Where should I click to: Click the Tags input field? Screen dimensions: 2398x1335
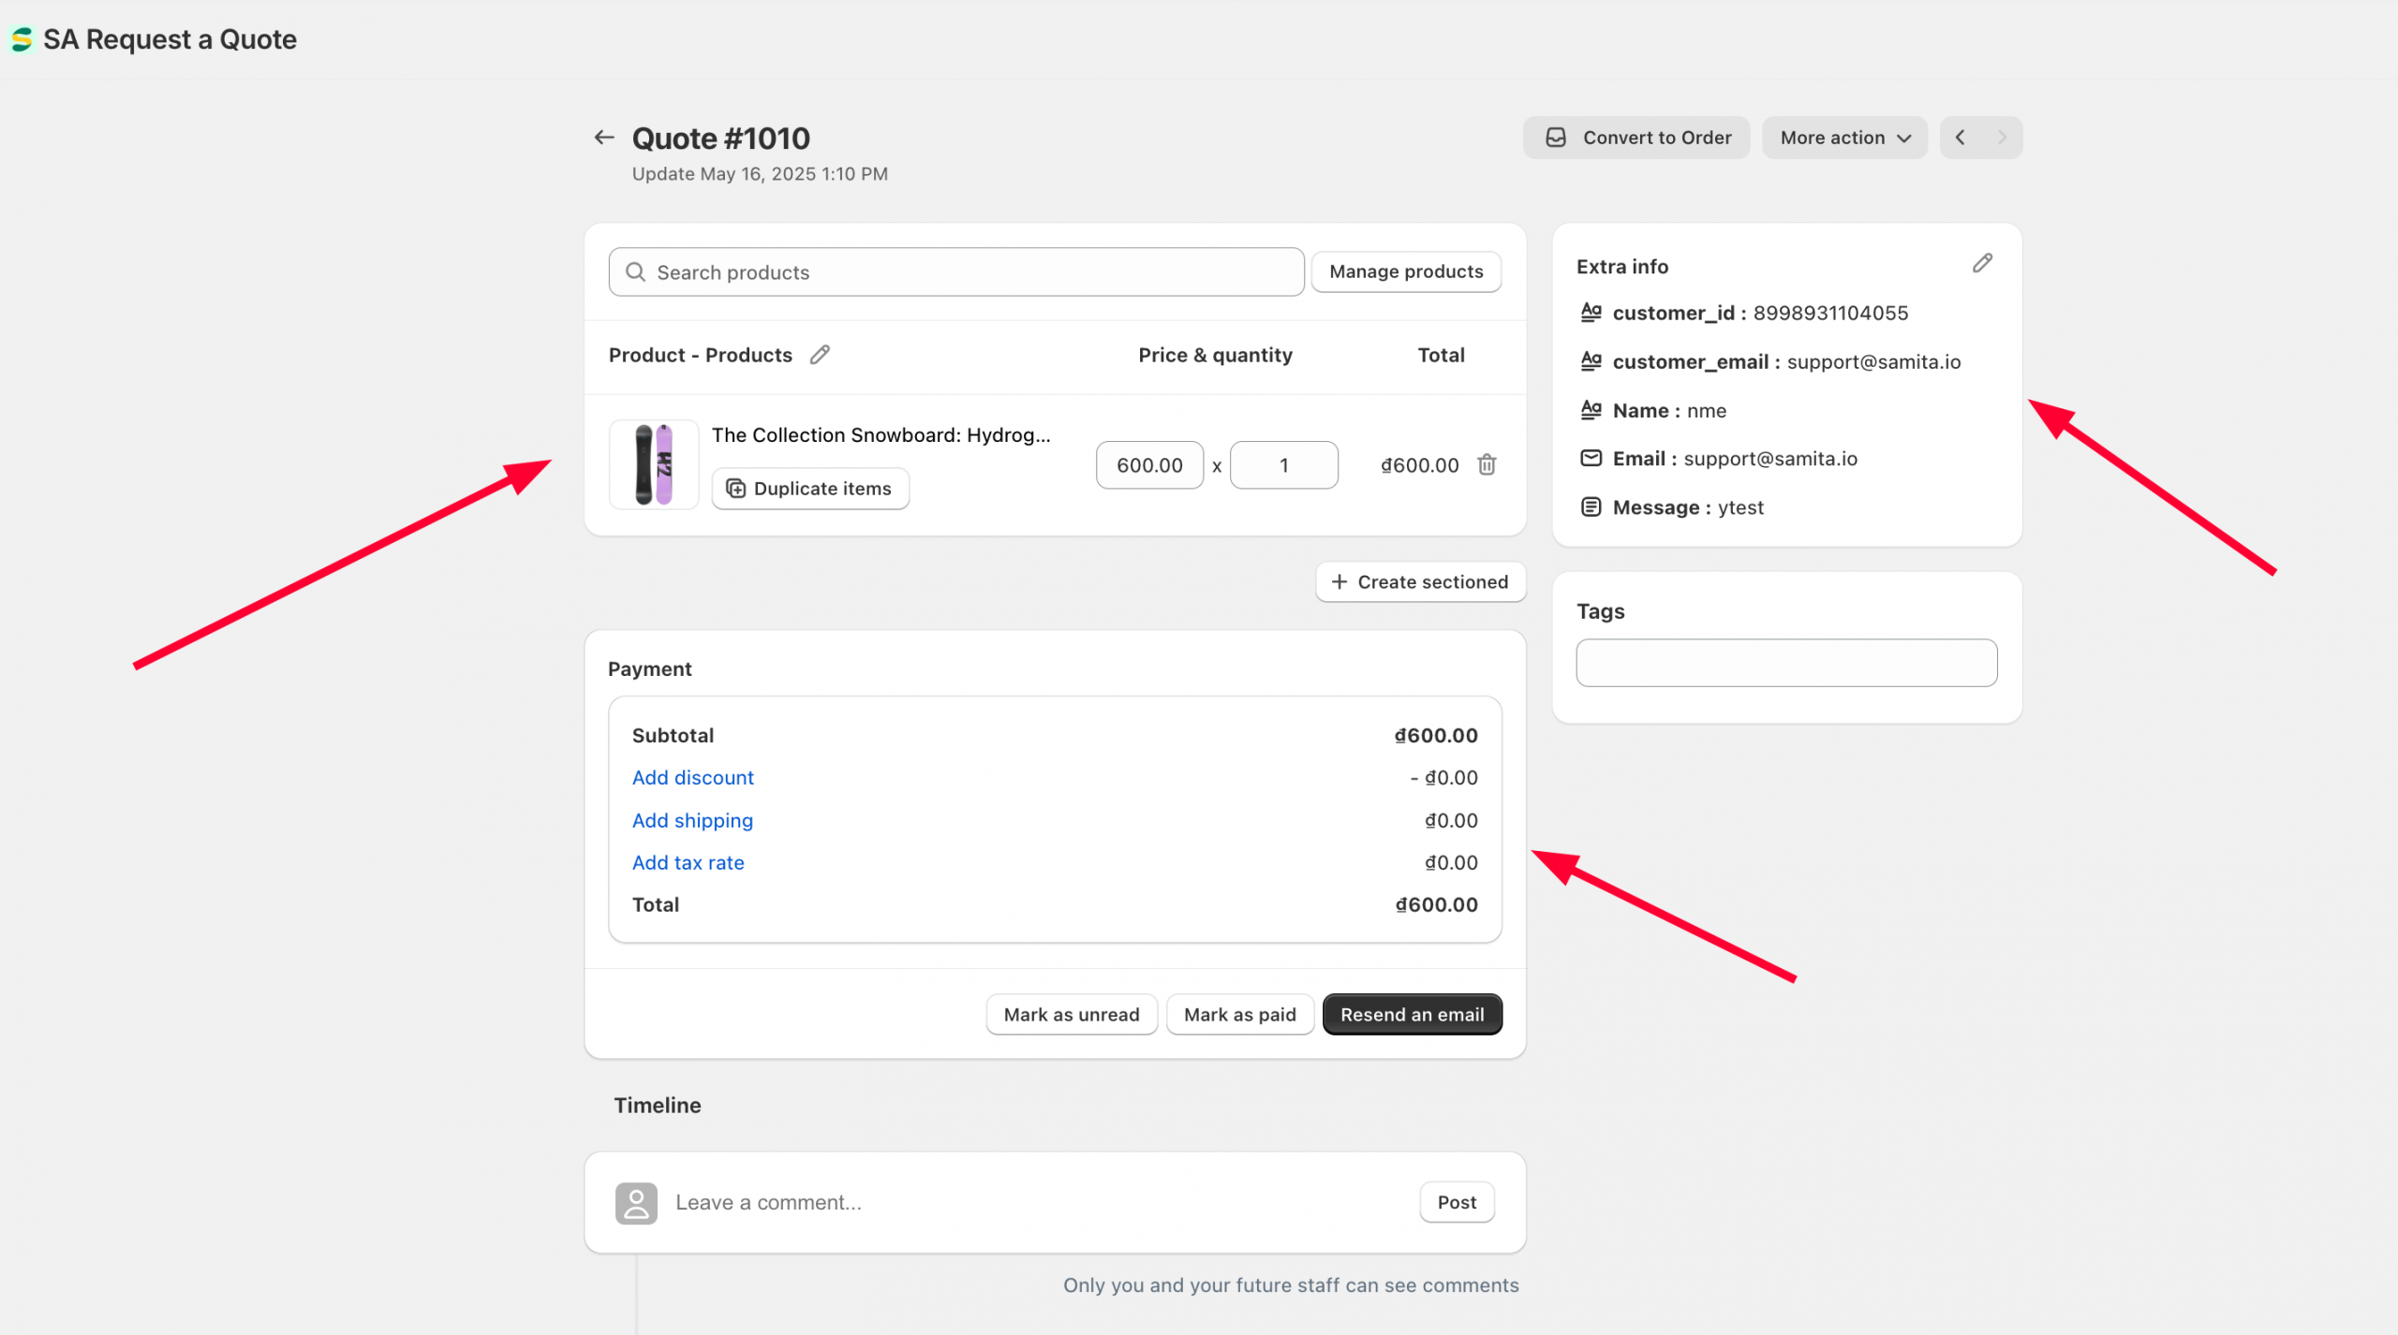[1786, 663]
